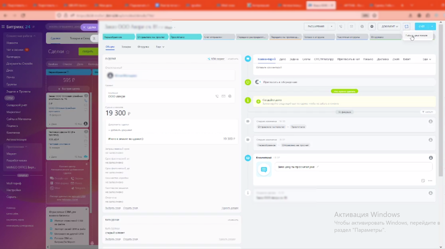
Task: Set deal stage to Частичная отгрузка
Action: point(351,37)
